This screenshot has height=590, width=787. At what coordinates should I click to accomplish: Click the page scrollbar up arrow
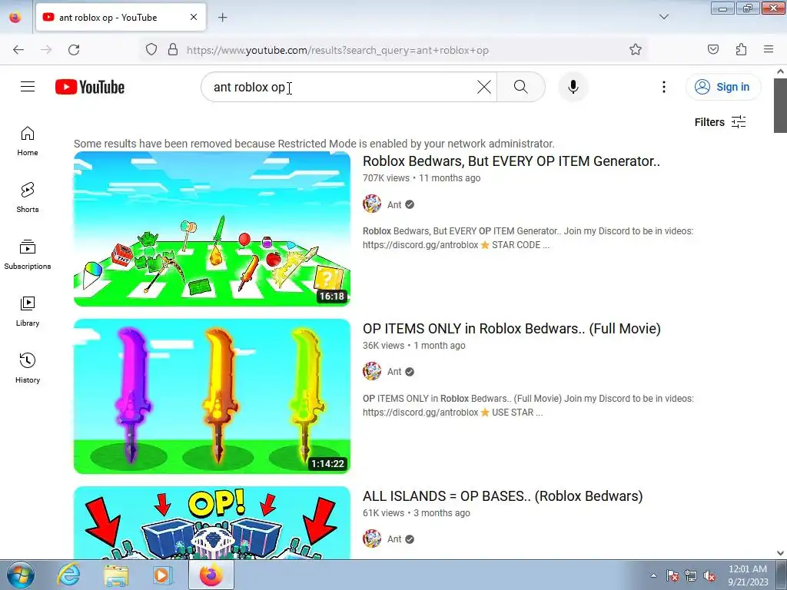[781, 71]
